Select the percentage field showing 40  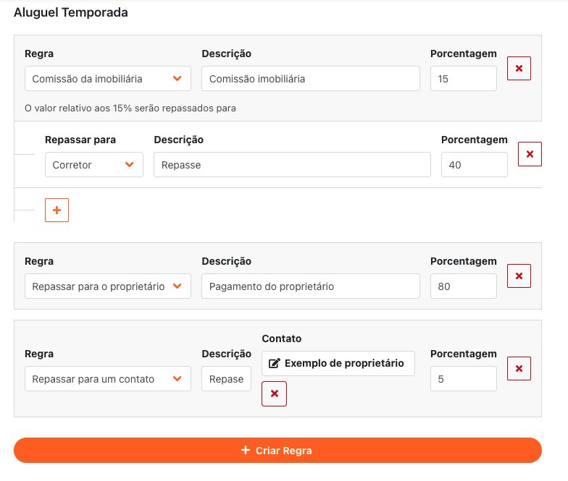[474, 165]
